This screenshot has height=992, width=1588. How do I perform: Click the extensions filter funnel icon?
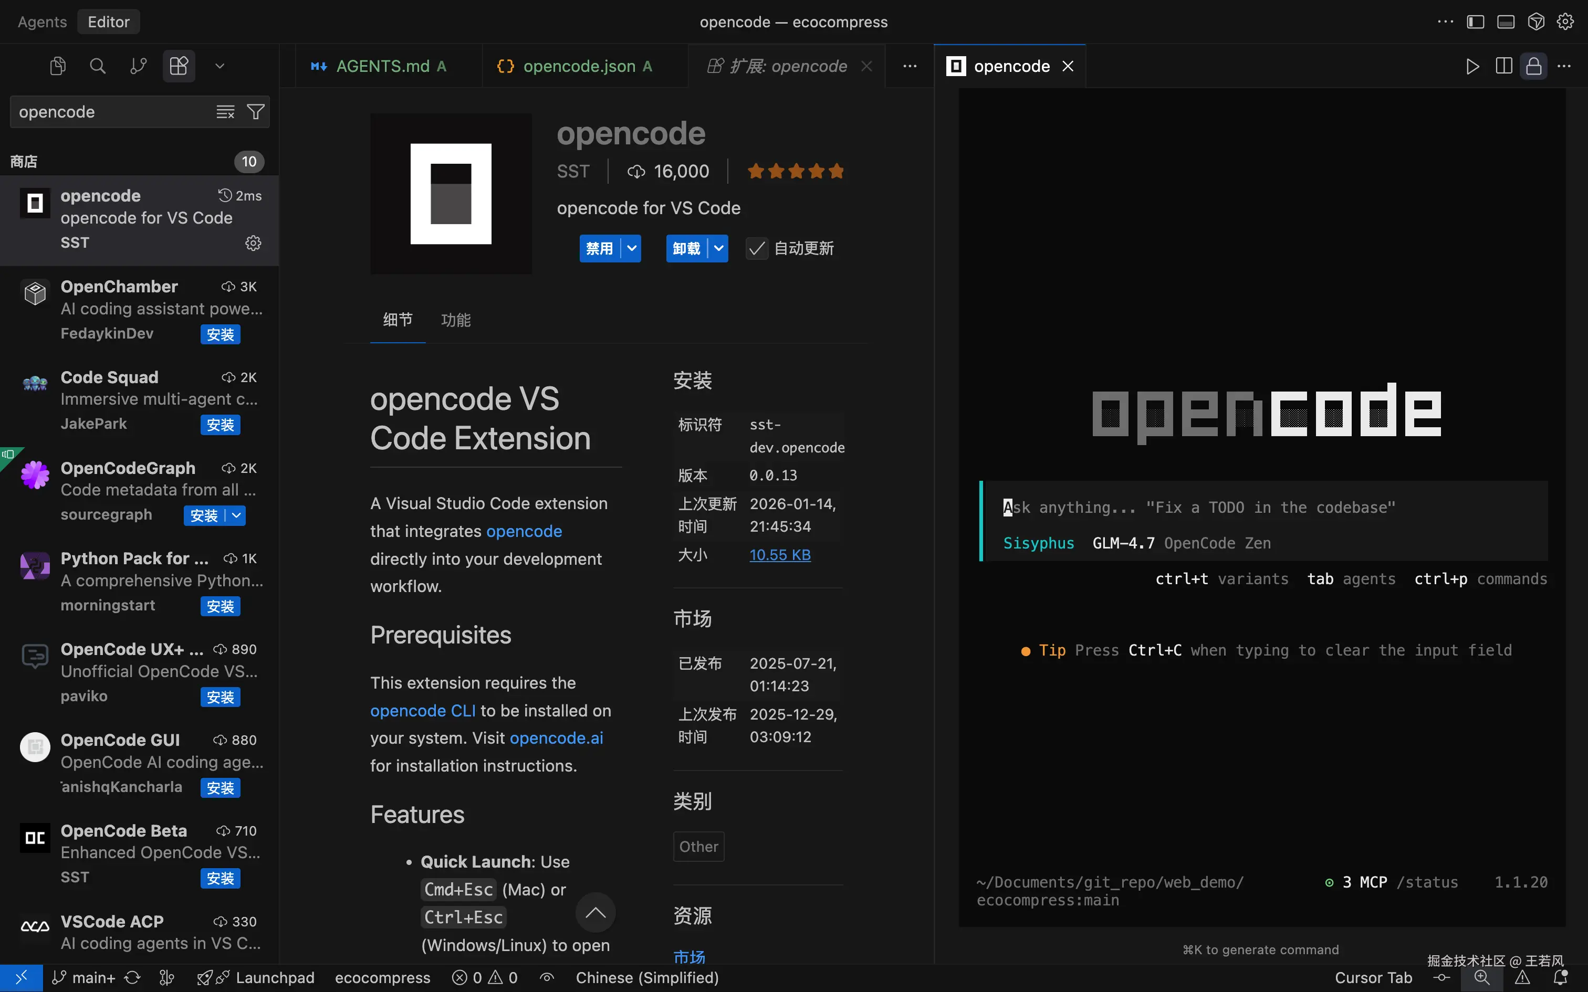click(x=256, y=112)
